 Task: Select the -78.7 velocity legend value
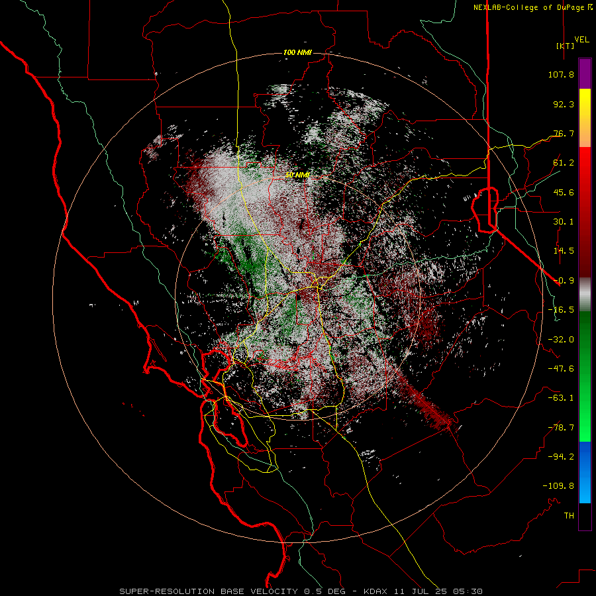(x=561, y=428)
